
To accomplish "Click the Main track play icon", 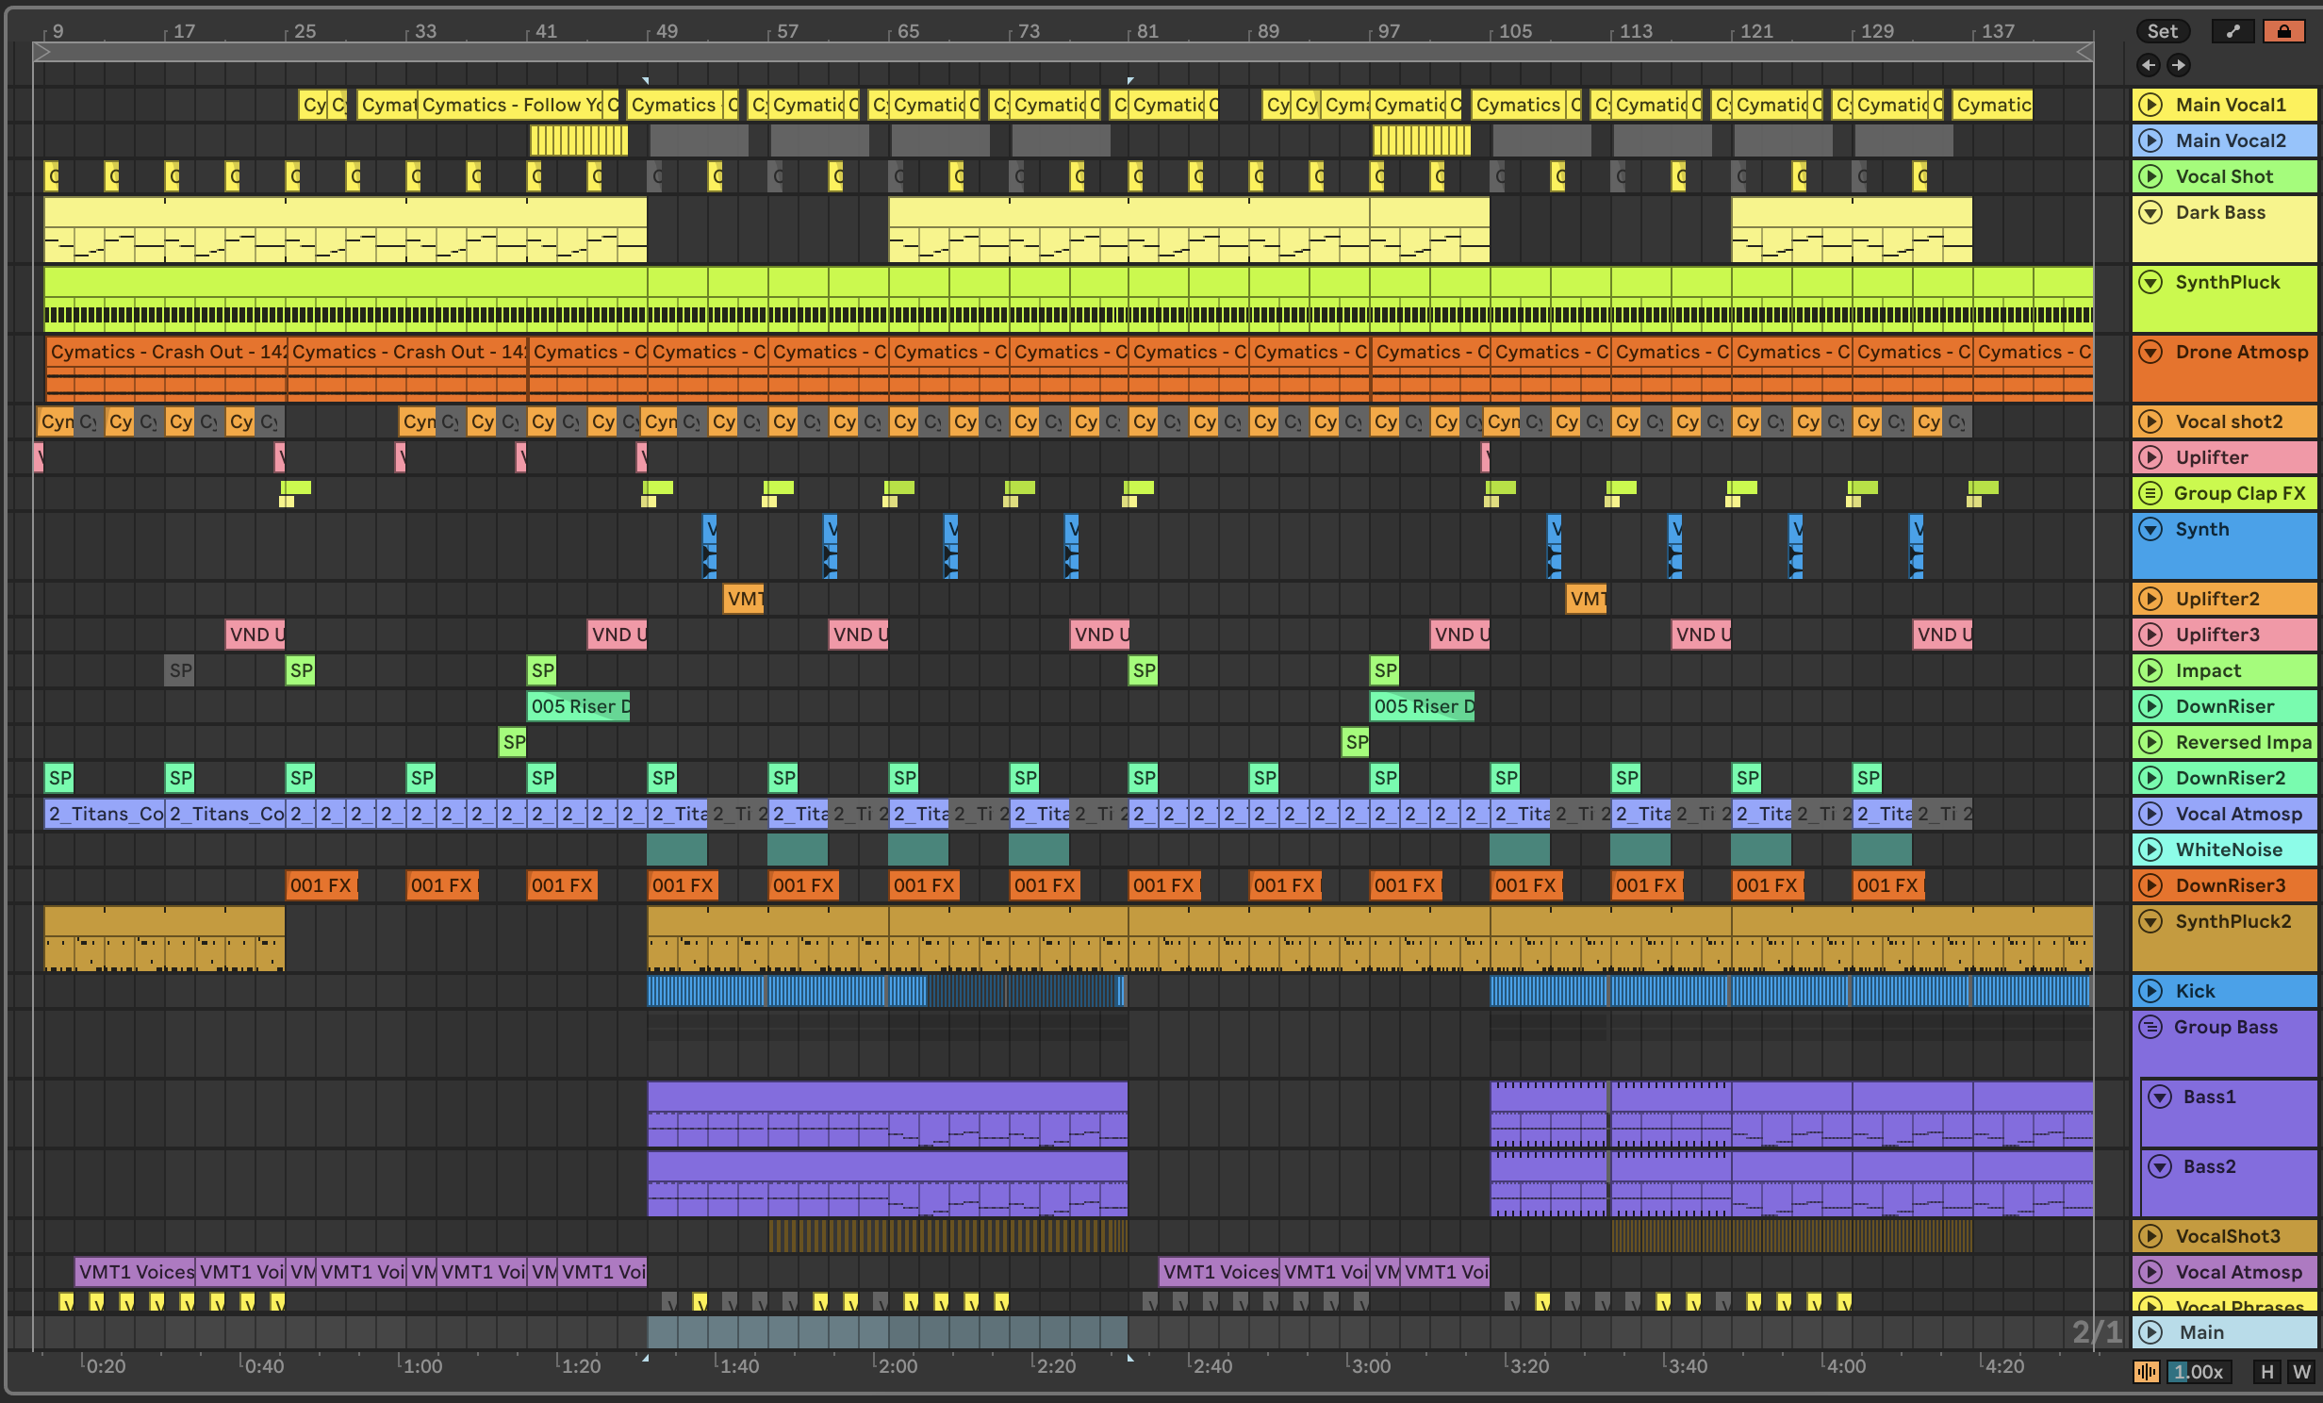I will [2150, 1332].
